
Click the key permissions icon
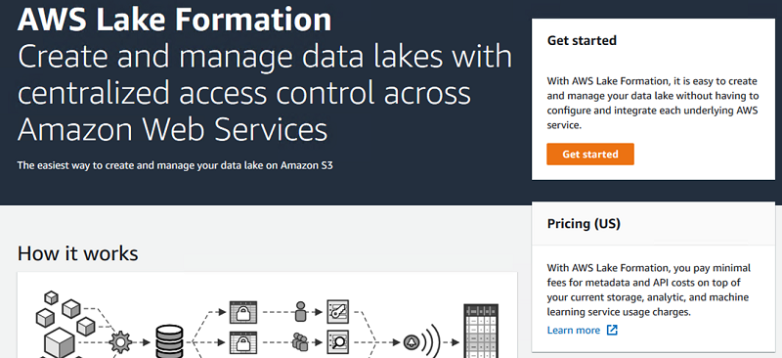point(337,312)
